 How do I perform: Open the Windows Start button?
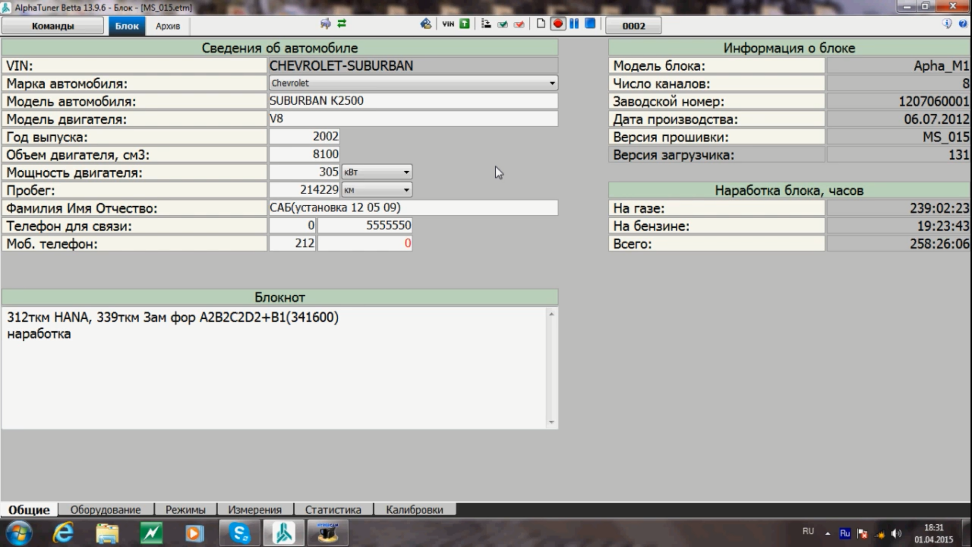(x=19, y=533)
